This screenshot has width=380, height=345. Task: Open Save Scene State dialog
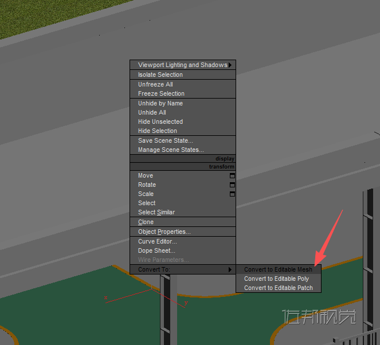click(183, 140)
